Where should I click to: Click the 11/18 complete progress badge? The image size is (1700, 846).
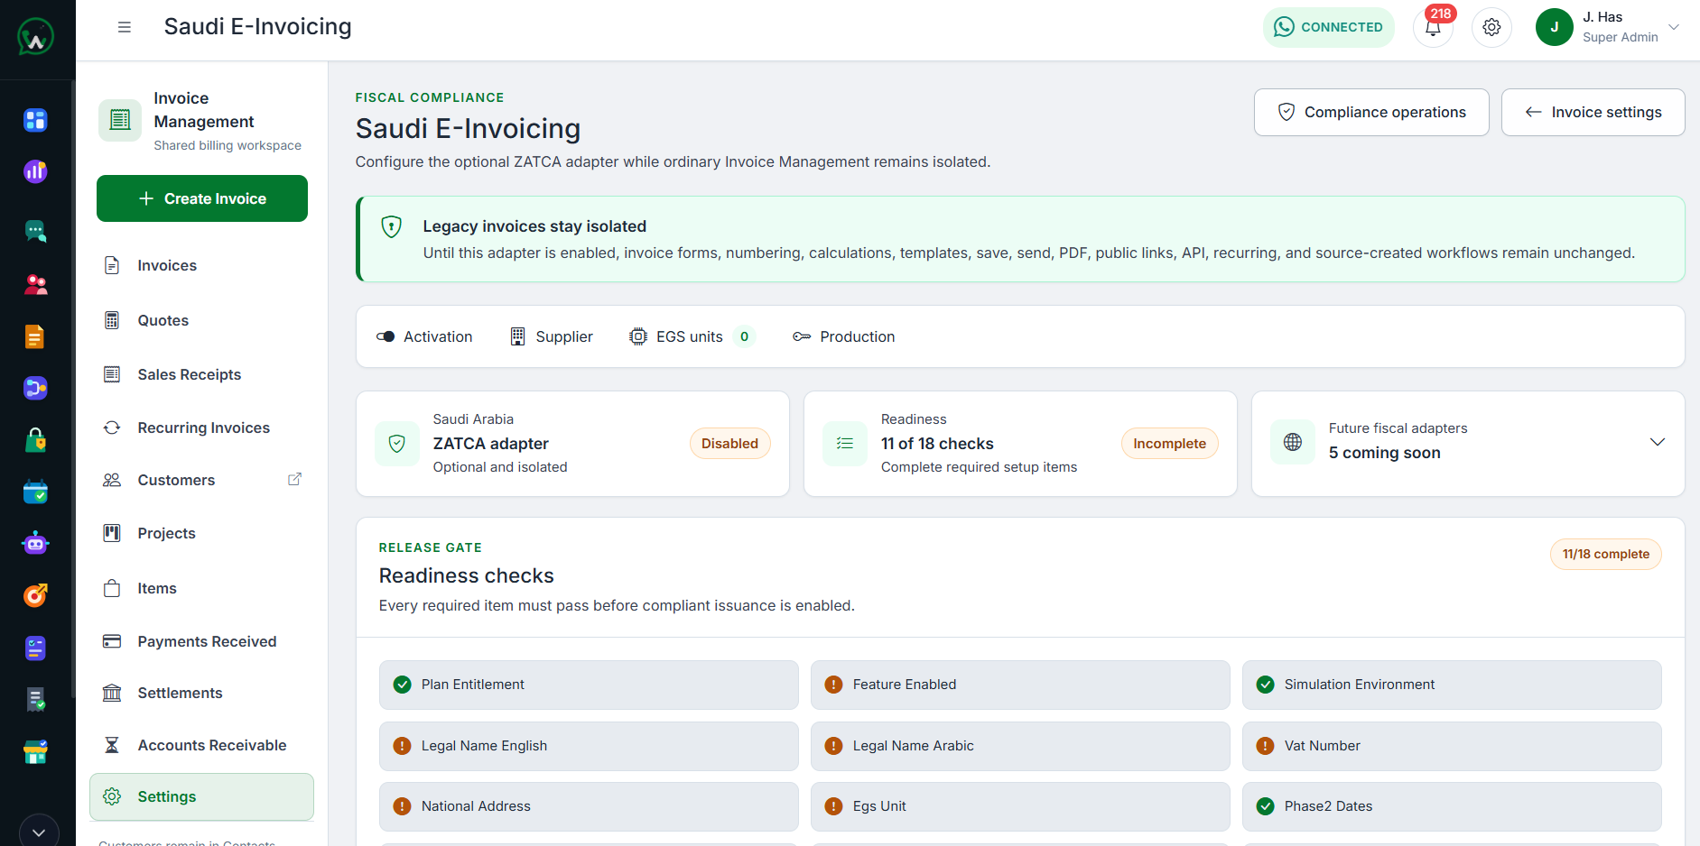[x=1605, y=554]
